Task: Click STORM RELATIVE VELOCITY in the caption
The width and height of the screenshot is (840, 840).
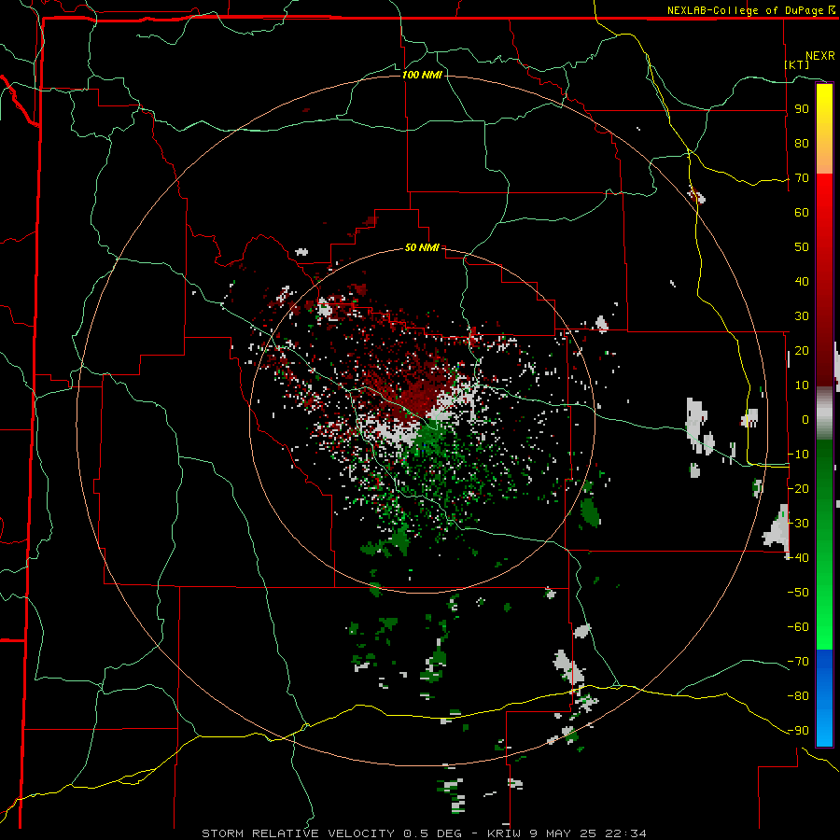Action: [x=298, y=833]
